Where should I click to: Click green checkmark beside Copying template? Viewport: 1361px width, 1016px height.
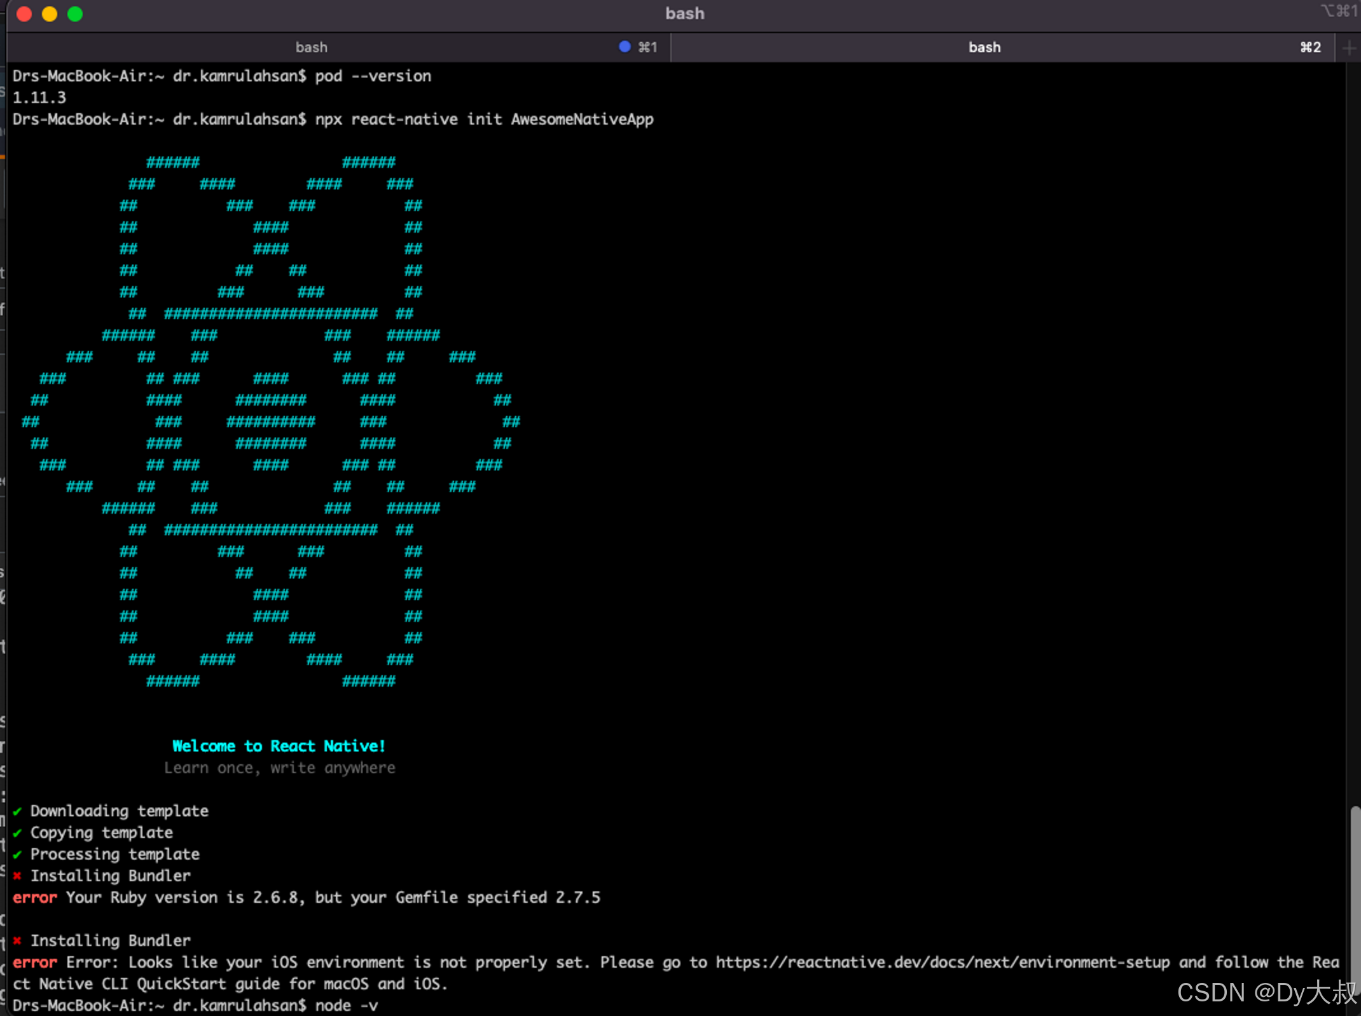(x=17, y=833)
